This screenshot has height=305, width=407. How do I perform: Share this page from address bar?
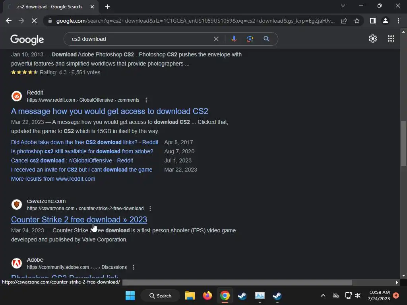click(x=344, y=21)
